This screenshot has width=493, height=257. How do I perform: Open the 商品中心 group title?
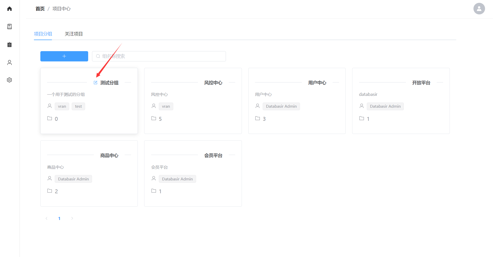click(x=109, y=155)
